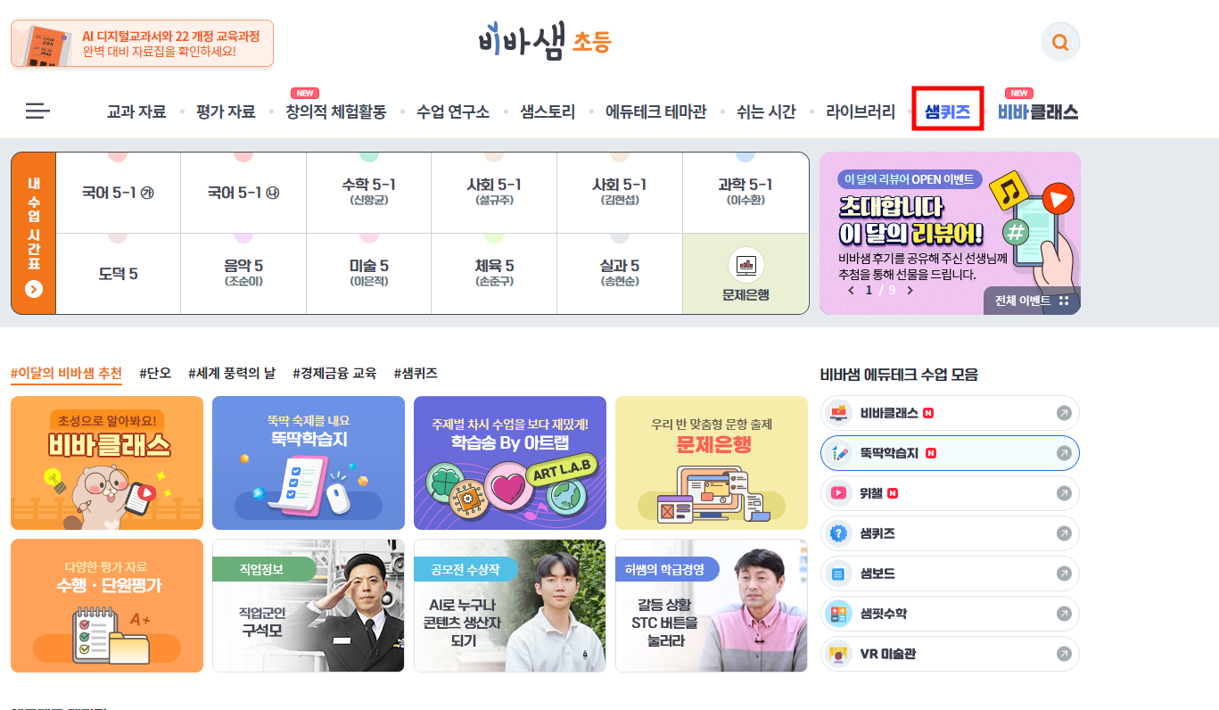
Task: Open the 직업군인 구석모 card
Action: pyautogui.click(x=308, y=606)
